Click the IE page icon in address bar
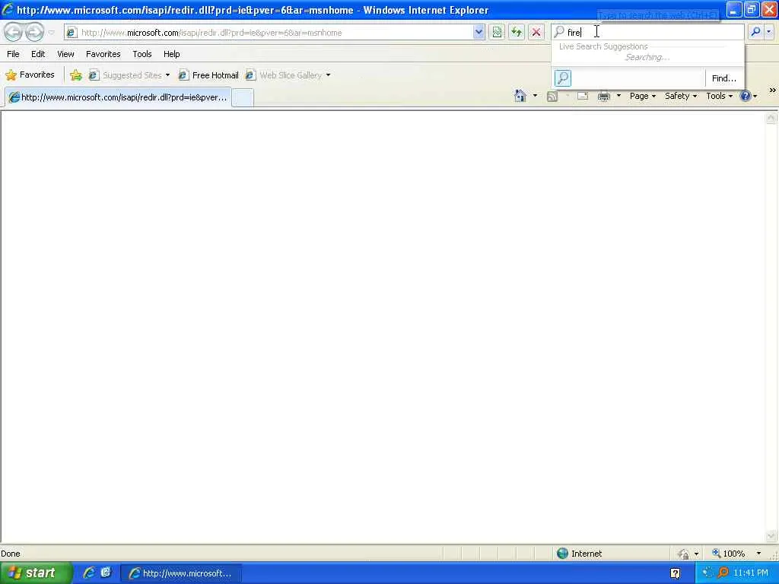 (x=72, y=33)
